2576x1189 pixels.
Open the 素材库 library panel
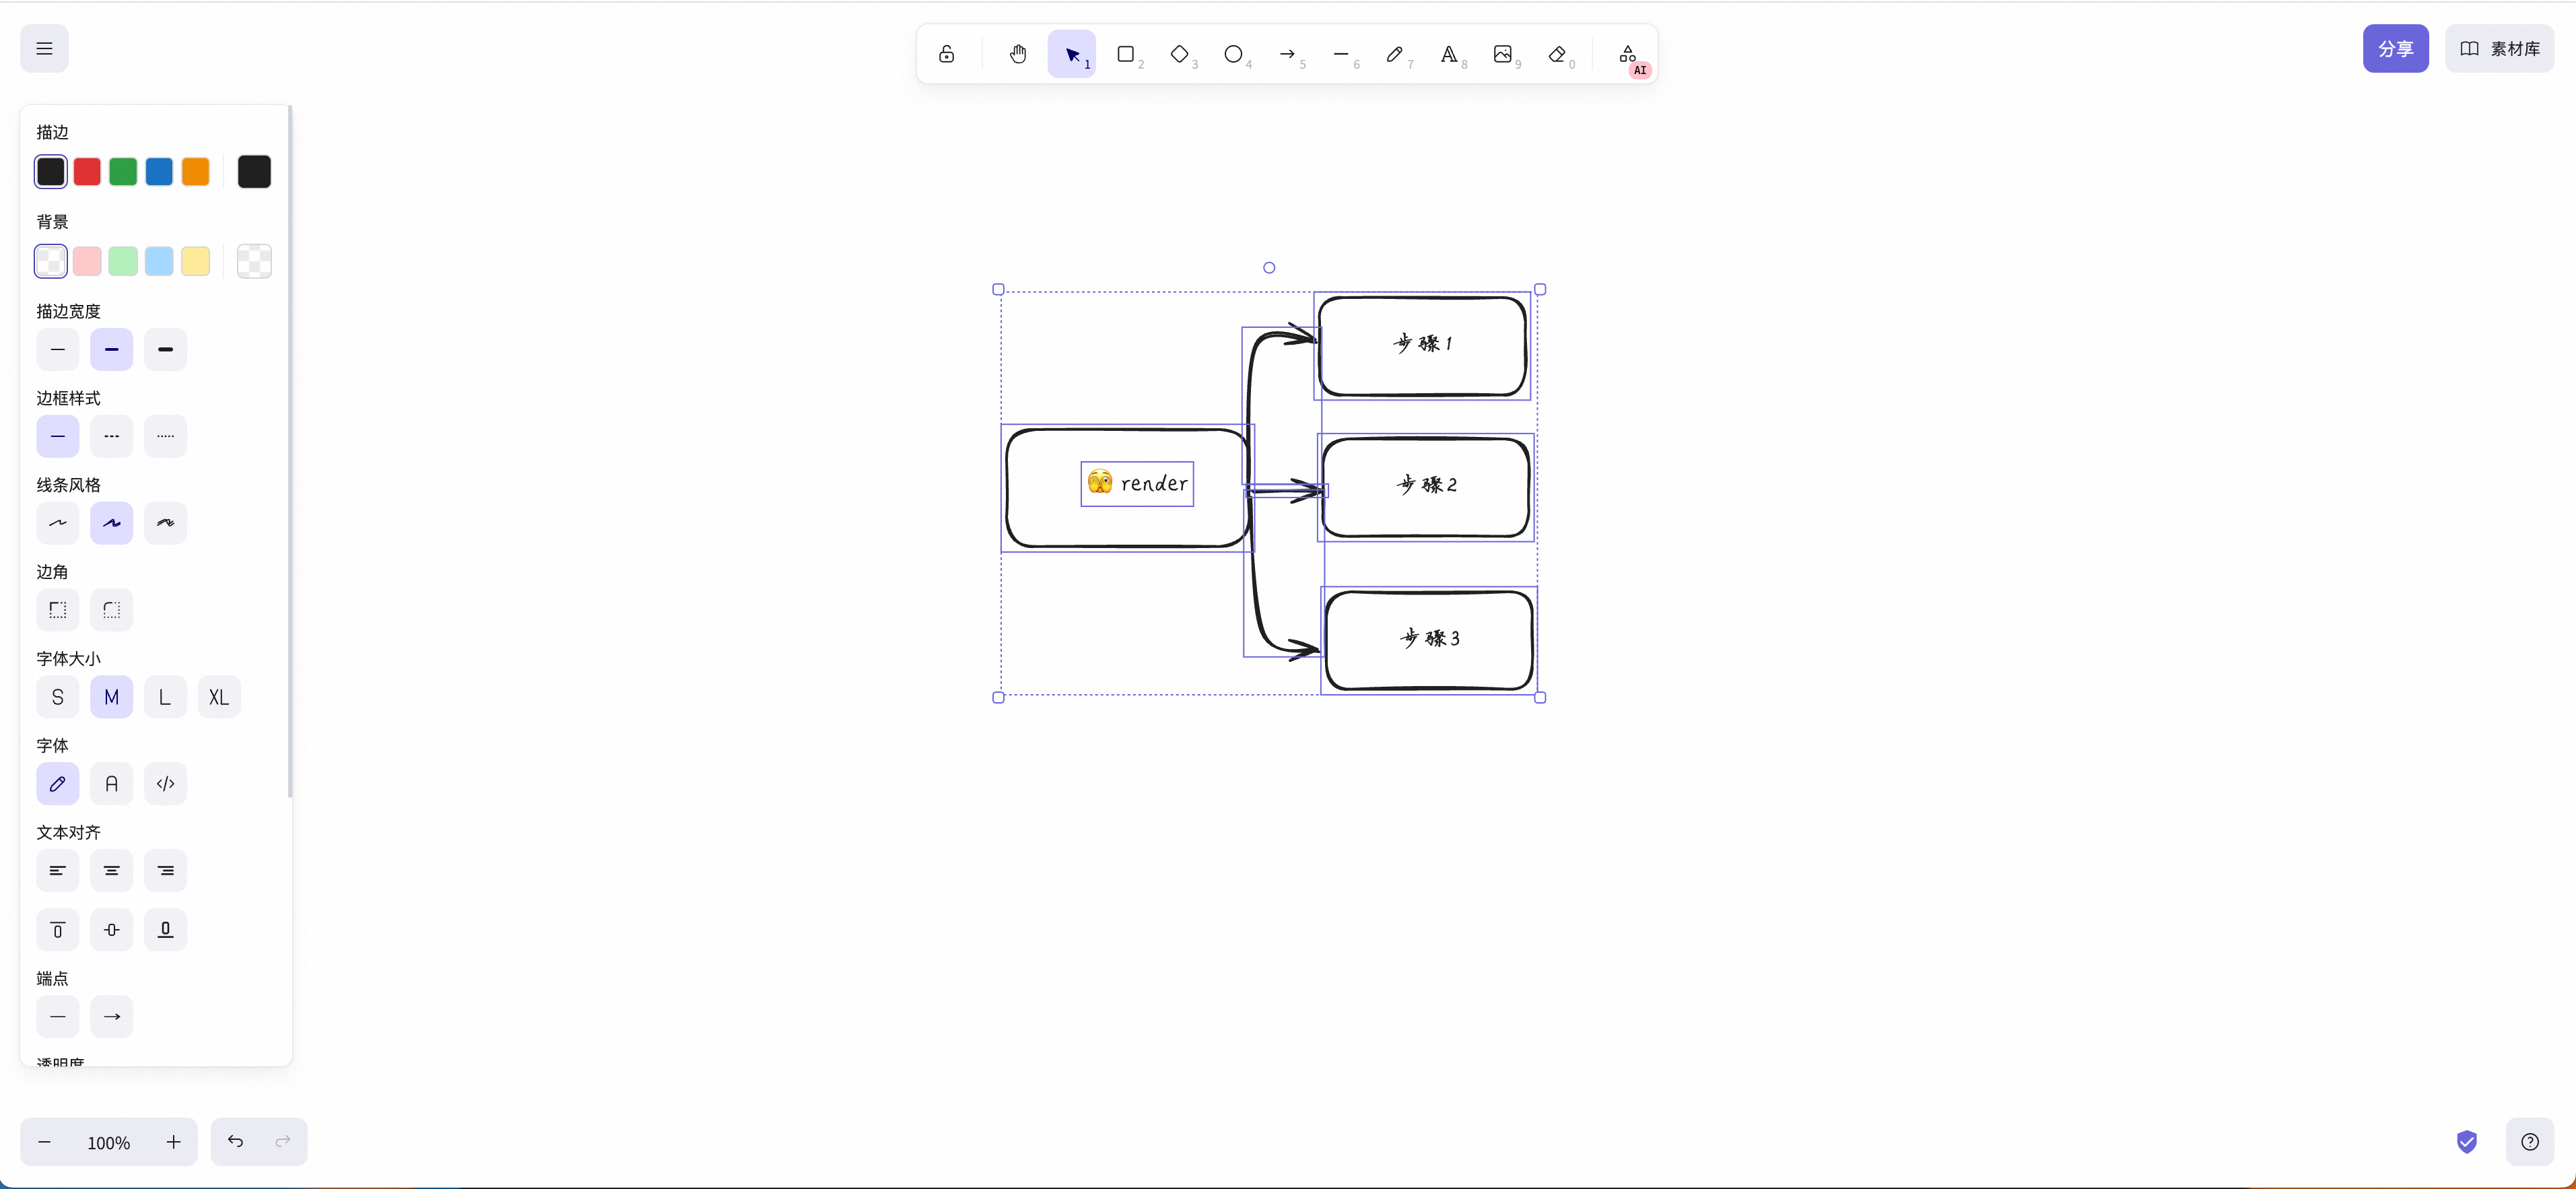pyautogui.click(x=2499, y=48)
